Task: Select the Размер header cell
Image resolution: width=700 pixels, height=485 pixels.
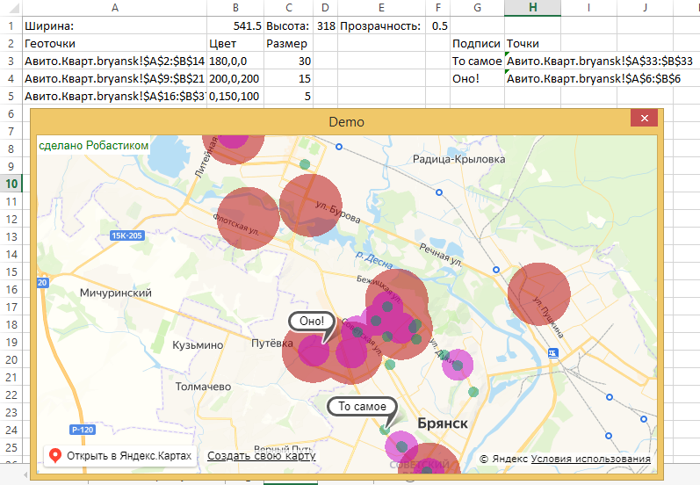Action: 288,43
